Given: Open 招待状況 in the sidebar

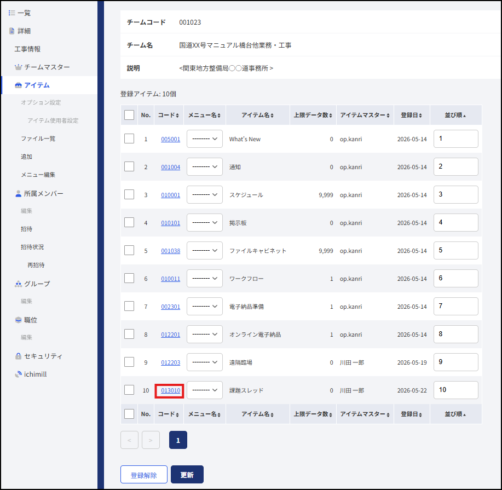Looking at the screenshot, I should tap(32, 247).
